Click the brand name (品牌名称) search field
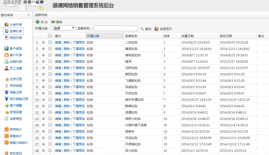This screenshot has height=155, width=269. click(115, 29)
